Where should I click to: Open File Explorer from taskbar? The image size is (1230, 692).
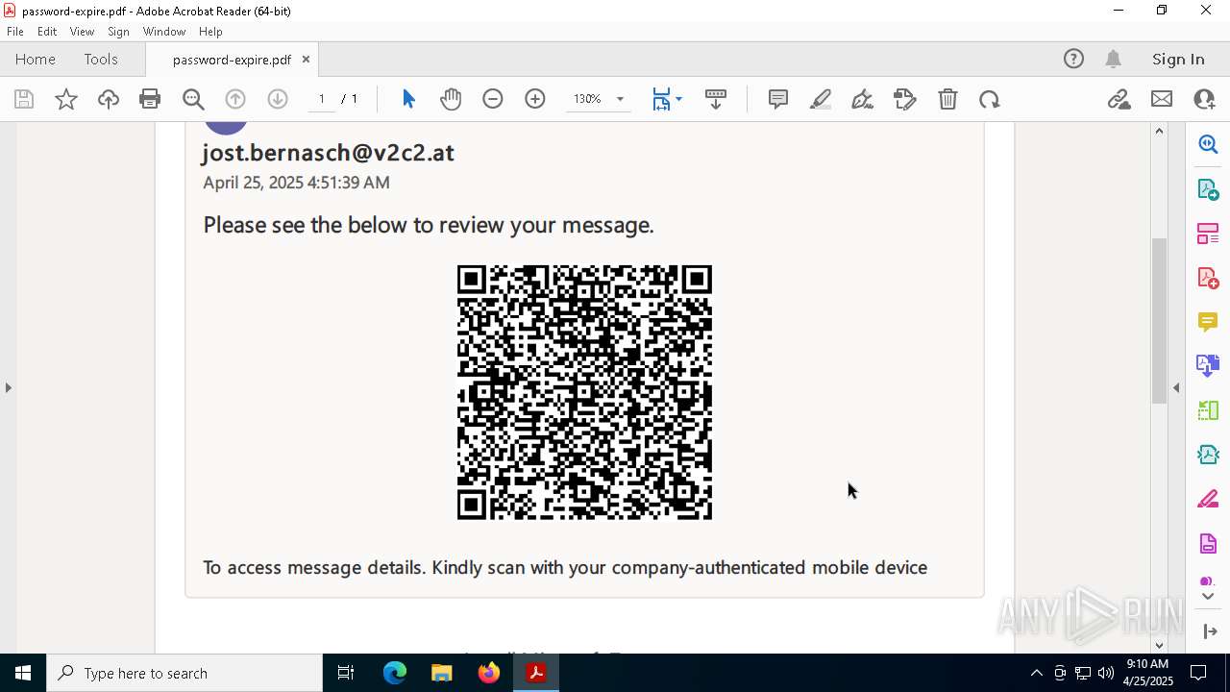(441, 673)
